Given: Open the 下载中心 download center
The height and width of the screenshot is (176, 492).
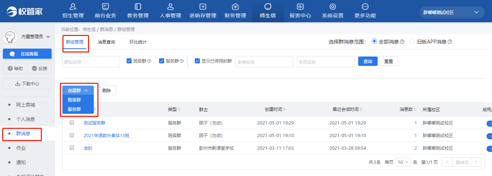Looking at the screenshot, I should click(x=27, y=84).
